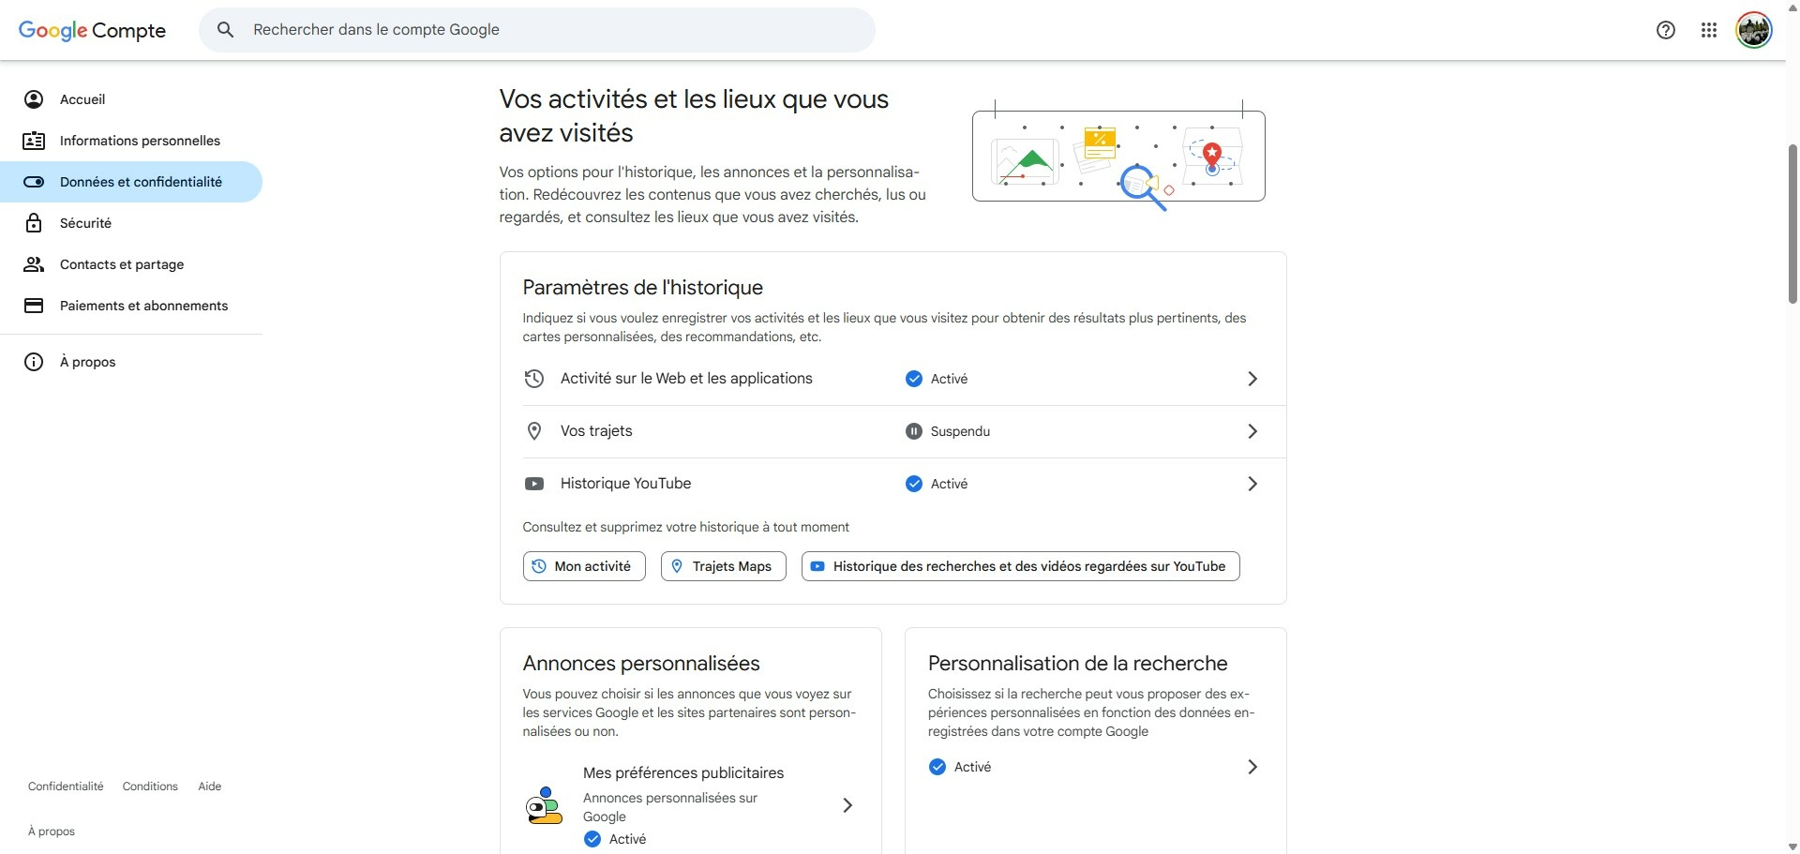Focus the Rechercher dans le compte Google field
This screenshot has height=854, width=1800.
pyautogui.click(x=537, y=30)
